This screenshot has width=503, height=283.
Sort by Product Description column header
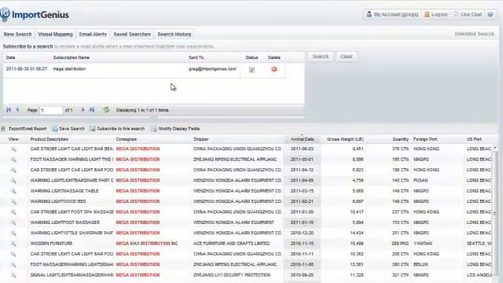(x=50, y=139)
